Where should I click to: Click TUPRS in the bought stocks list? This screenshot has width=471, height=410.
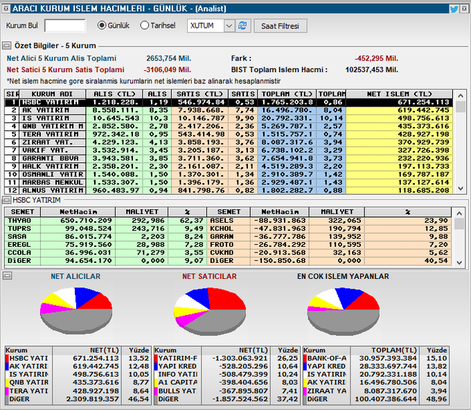(19, 229)
